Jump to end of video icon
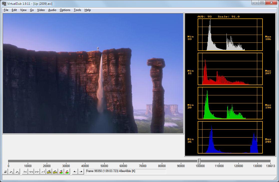The image size is (279, 182). (43, 172)
